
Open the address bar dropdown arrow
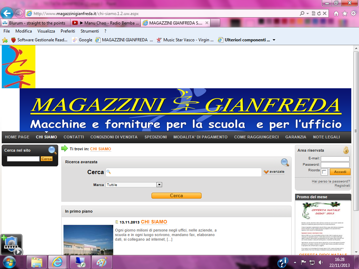307,14
